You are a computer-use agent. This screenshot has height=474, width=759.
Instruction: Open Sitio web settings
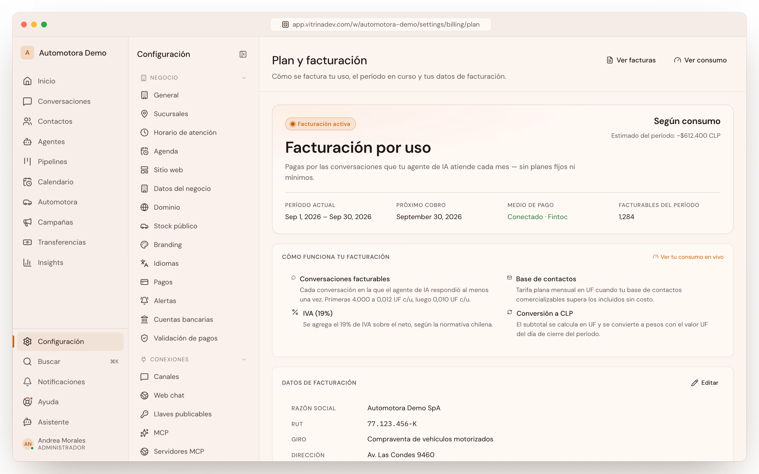pyautogui.click(x=193, y=170)
